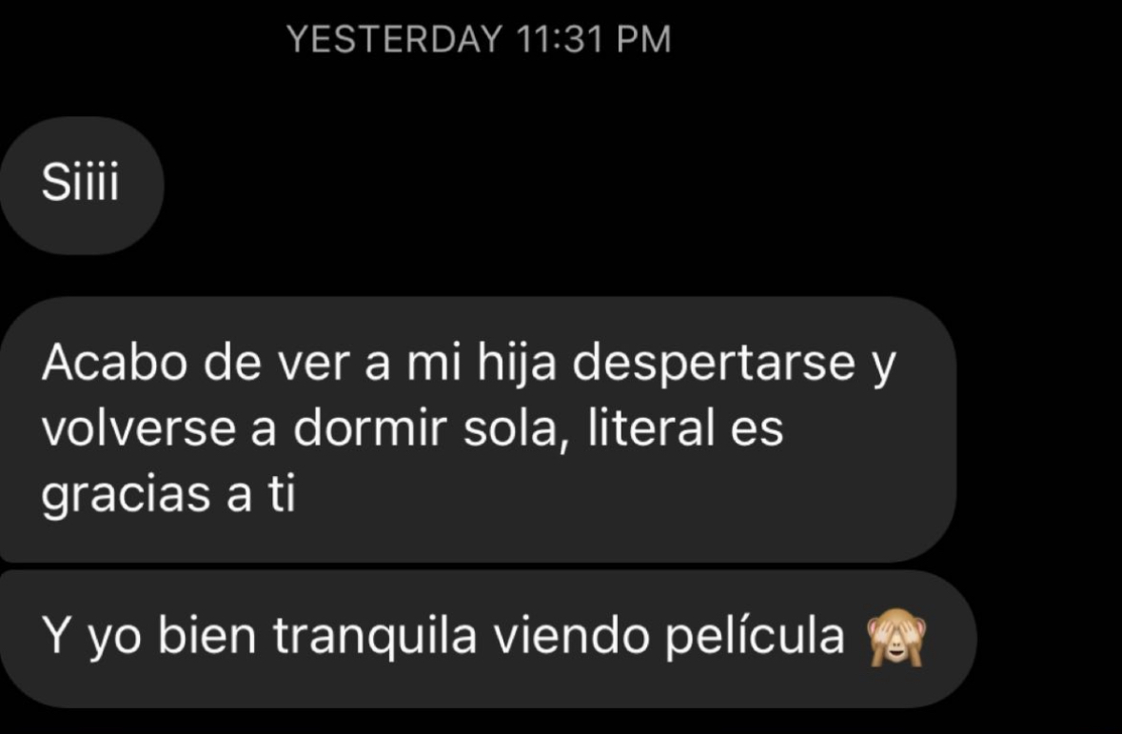Image resolution: width=1122 pixels, height=734 pixels.
Task: Click the word 'viendo' before película
Action: point(570,635)
